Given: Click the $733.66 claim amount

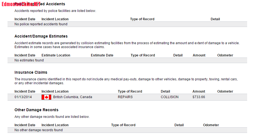Looking at the screenshot, I should tap(199, 97).
